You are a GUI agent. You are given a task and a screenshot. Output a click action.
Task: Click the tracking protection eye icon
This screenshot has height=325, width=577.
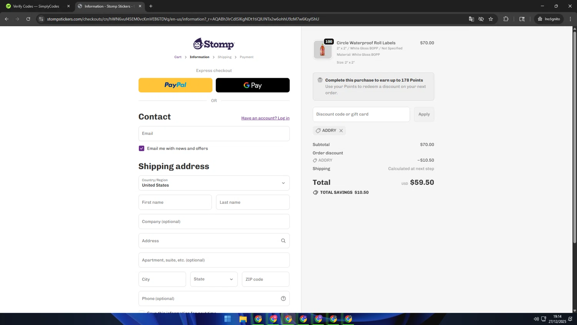[481, 19]
